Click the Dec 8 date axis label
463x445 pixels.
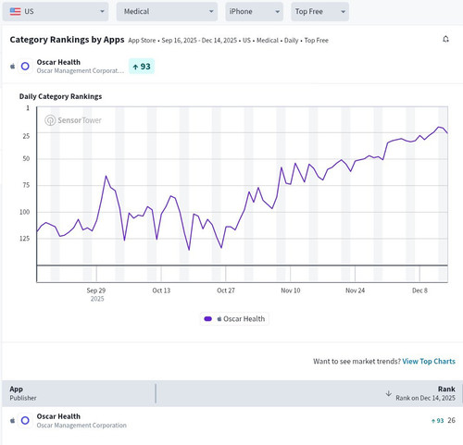pos(419,290)
